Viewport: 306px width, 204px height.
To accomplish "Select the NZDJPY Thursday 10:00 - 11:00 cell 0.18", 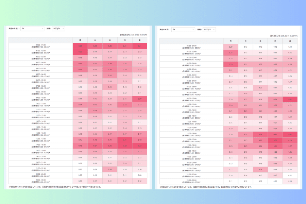I will coord(125,105).
